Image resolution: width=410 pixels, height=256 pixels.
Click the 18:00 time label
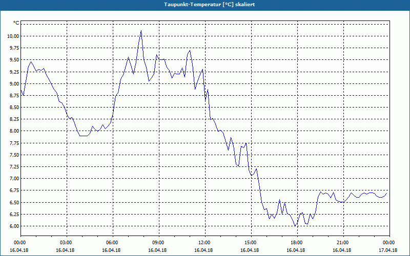[297, 243]
